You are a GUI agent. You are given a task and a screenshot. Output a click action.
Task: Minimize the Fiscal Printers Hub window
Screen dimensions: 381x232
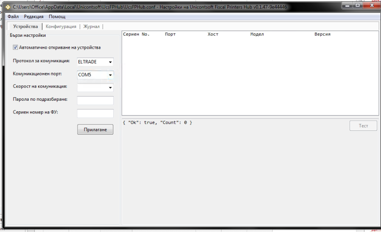(x=347, y=6)
